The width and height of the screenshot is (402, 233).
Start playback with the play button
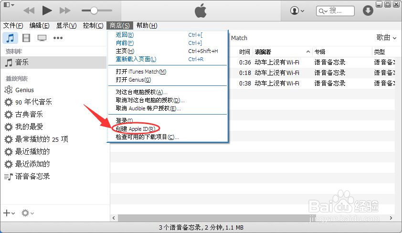(x=47, y=11)
